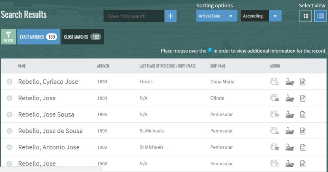
Task: Open document icon for Olinda ship row
Action: tap(302, 98)
